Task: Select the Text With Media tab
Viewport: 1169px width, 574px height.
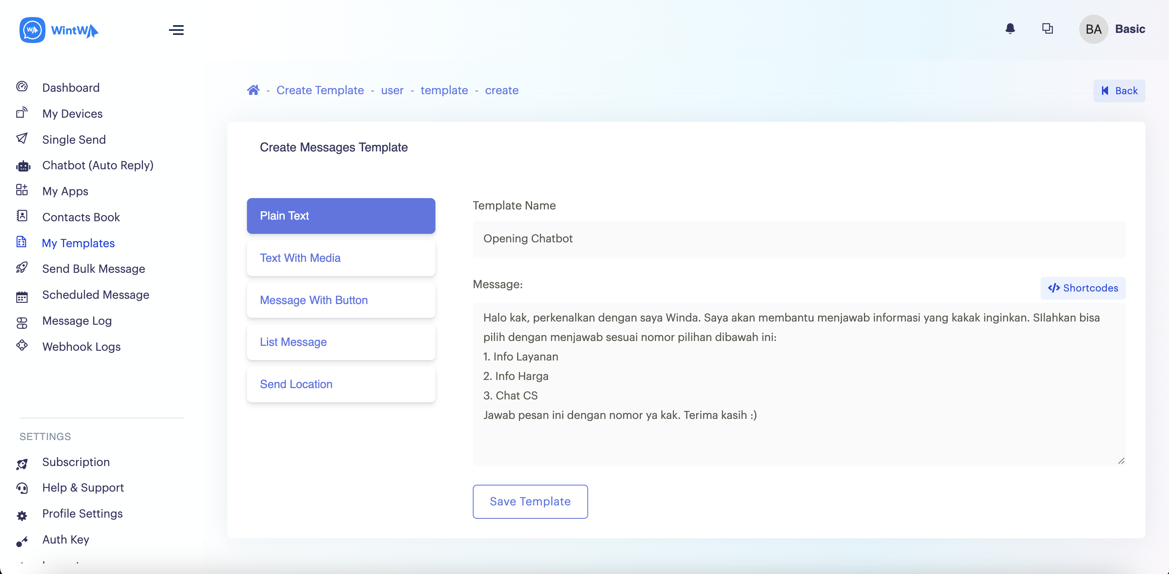Action: (341, 258)
